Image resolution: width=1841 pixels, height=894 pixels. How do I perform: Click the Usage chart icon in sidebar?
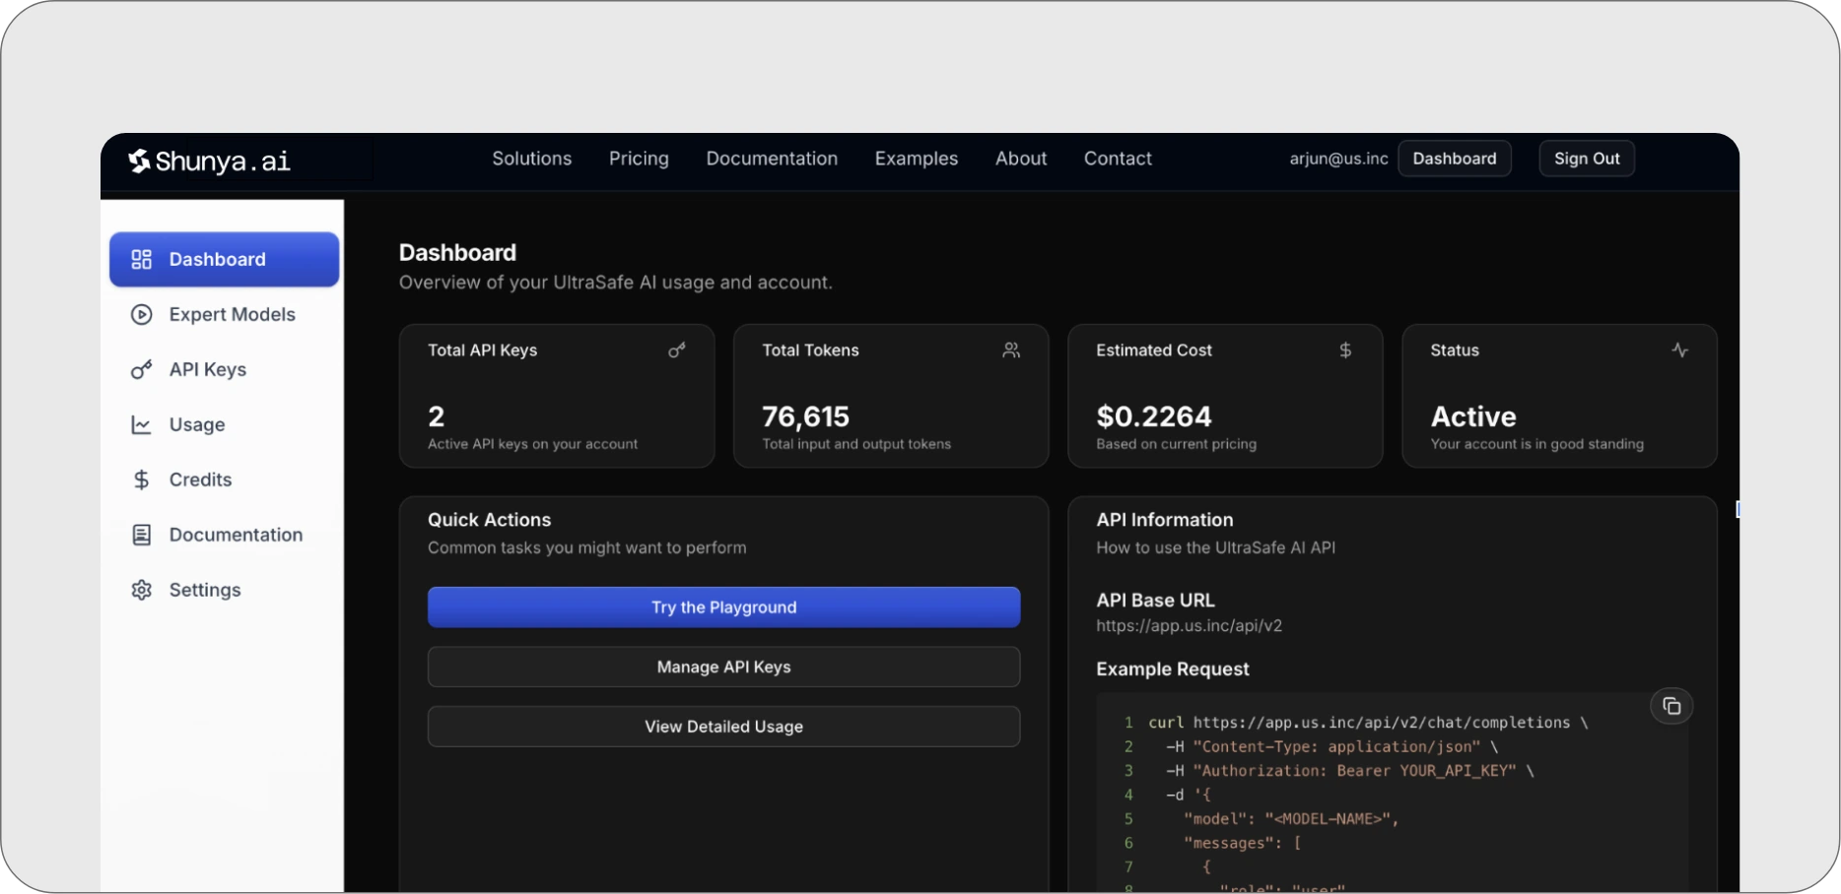point(142,424)
